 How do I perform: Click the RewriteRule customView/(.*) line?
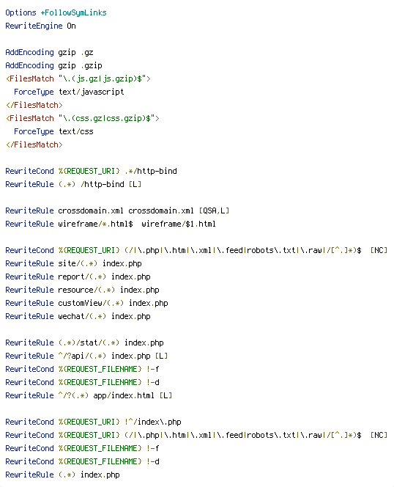[86, 303]
